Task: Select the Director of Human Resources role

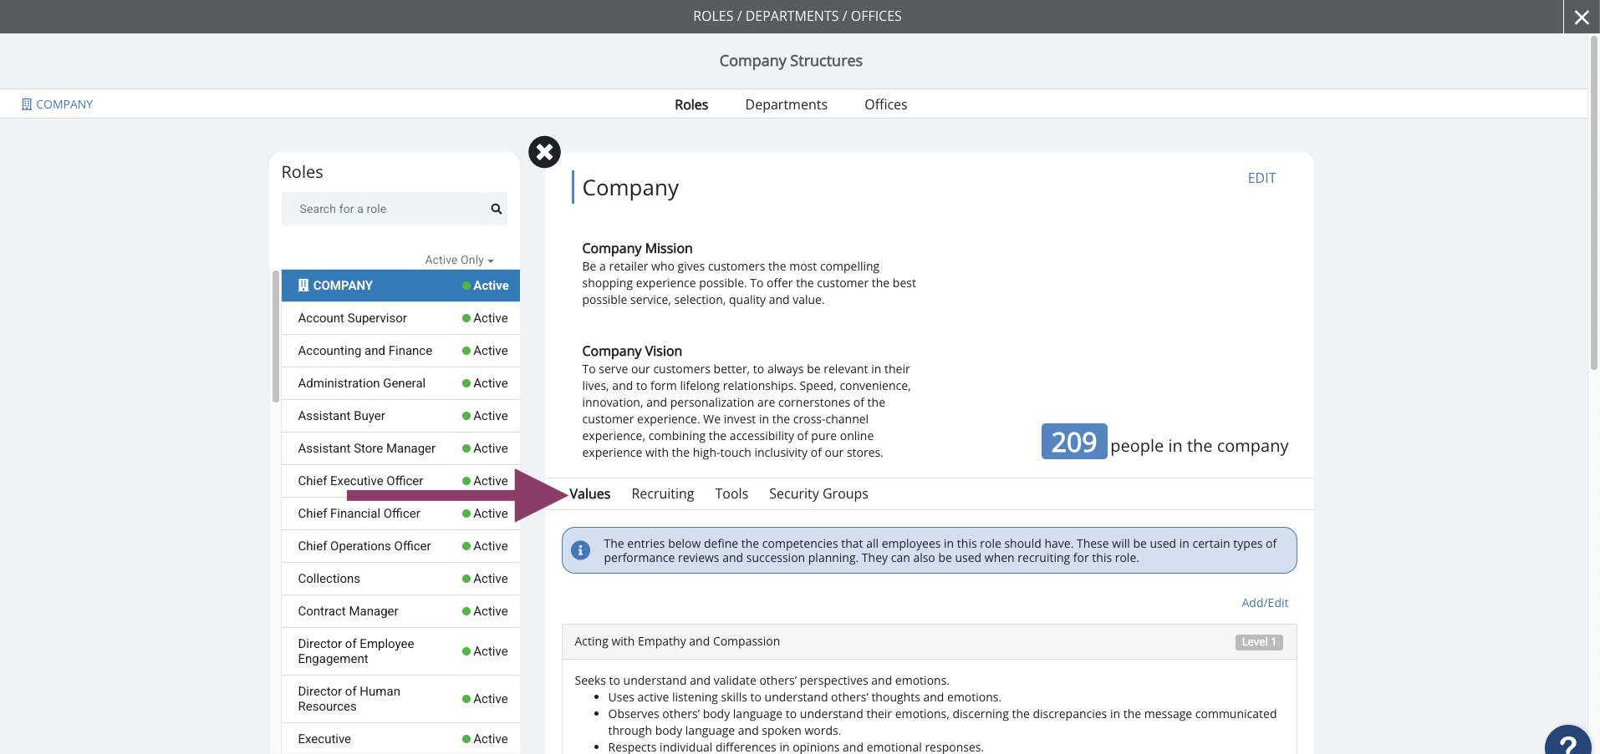Action: 400,699
